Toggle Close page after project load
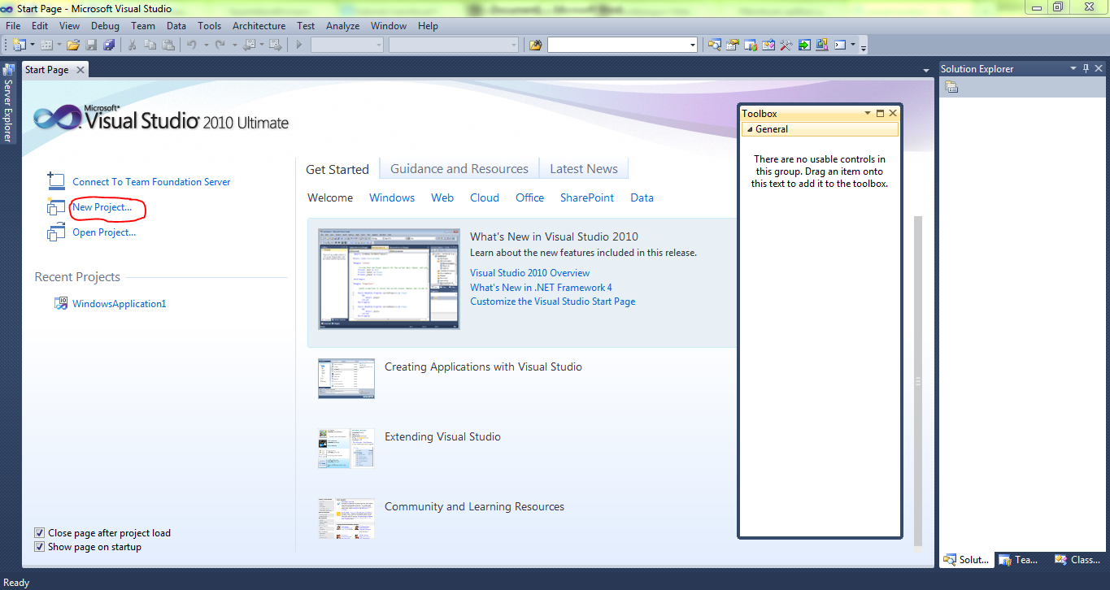This screenshot has width=1110, height=590. coord(39,533)
